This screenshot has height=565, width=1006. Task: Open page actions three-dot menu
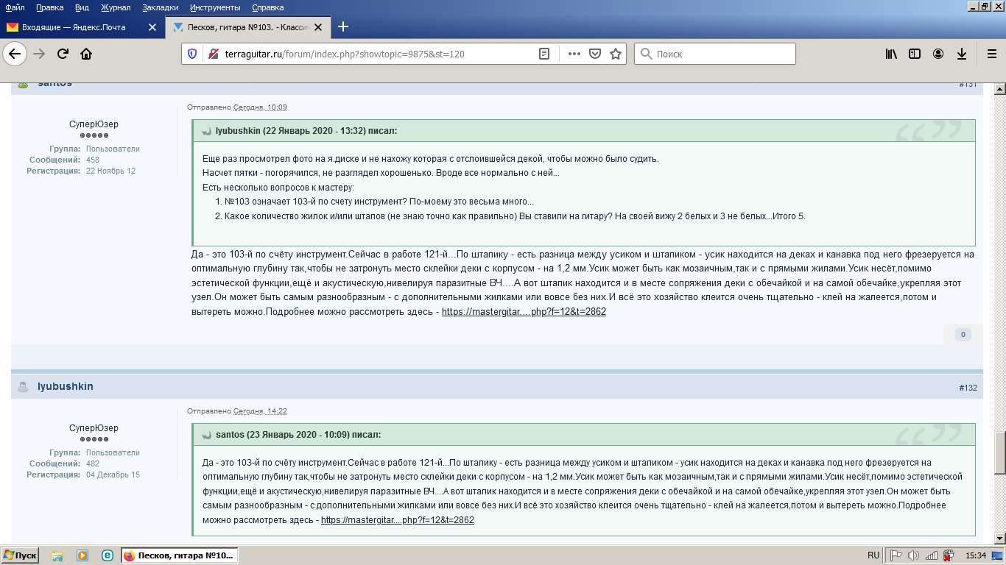coord(574,54)
